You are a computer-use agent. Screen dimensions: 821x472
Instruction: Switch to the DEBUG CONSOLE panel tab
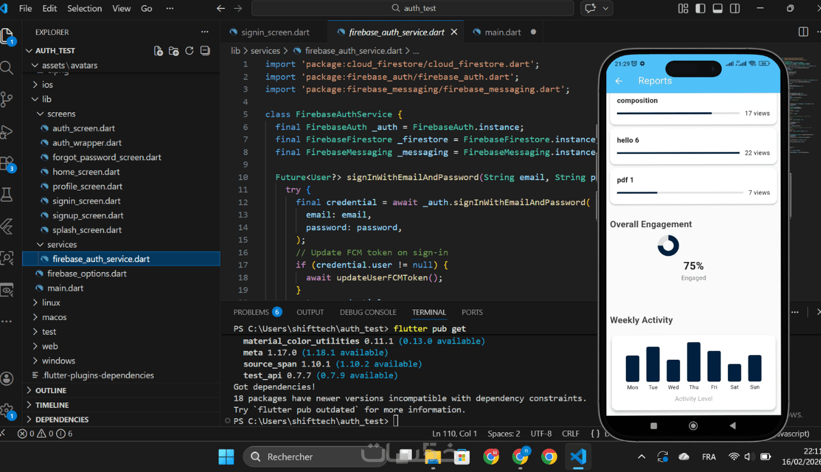pos(368,312)
